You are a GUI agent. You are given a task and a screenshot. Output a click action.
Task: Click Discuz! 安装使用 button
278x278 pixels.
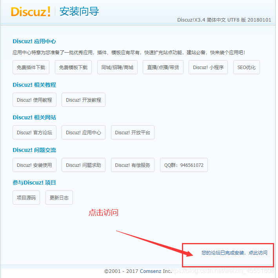tap(35, 165)
